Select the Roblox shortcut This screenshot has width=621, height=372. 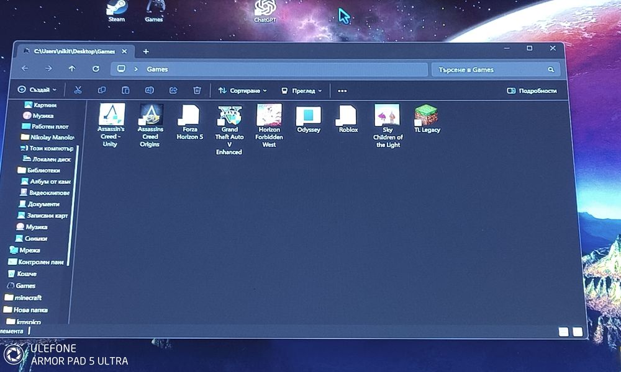pyautogui.click(x=348, y=118)
